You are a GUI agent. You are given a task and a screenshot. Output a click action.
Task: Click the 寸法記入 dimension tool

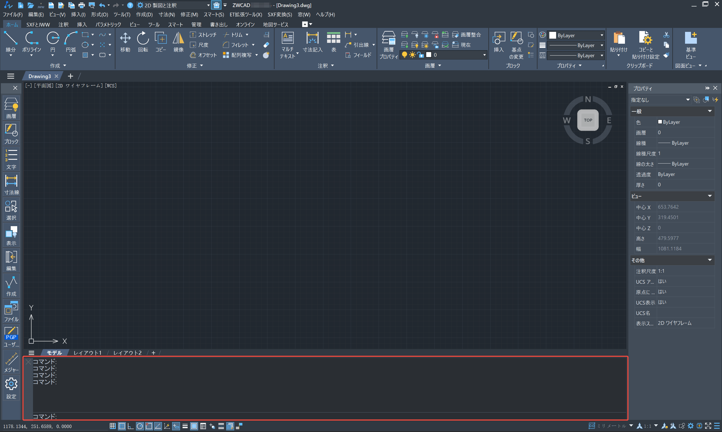[313, 42]
